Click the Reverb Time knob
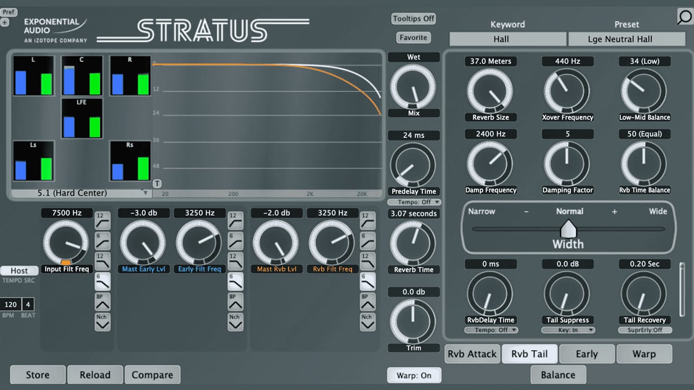 tap(413, 243)
